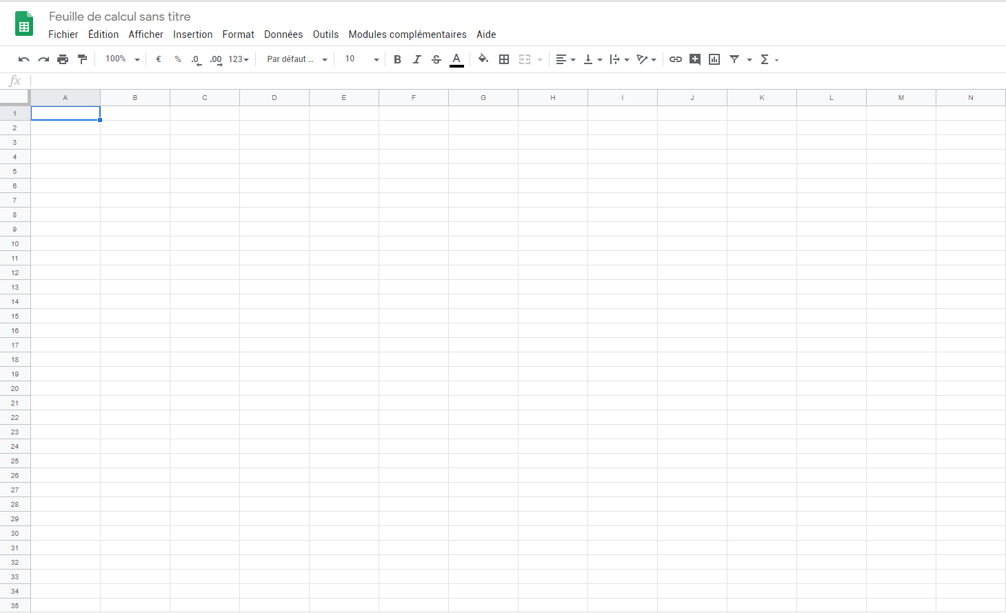Click the Print icon
Viewport: 1006px width, 613px height.
click(x=63, y=59)
